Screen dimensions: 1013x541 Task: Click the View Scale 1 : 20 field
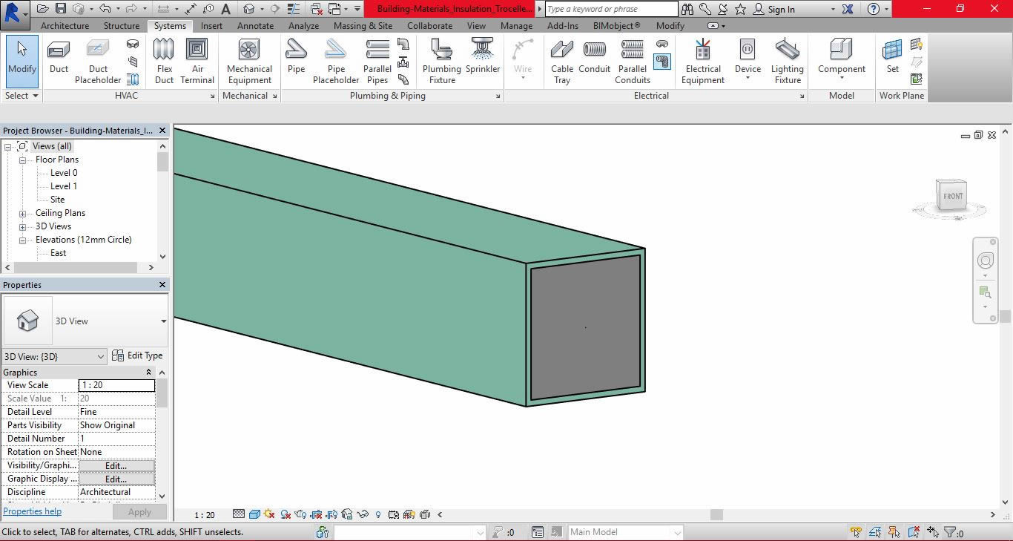point(116,385)
